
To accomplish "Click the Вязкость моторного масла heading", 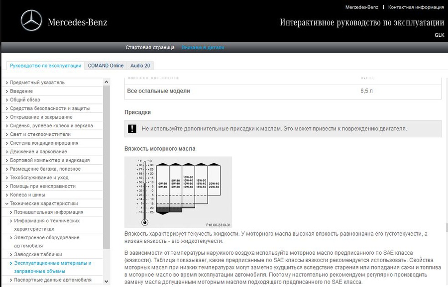I will click(x=160, y=149).
